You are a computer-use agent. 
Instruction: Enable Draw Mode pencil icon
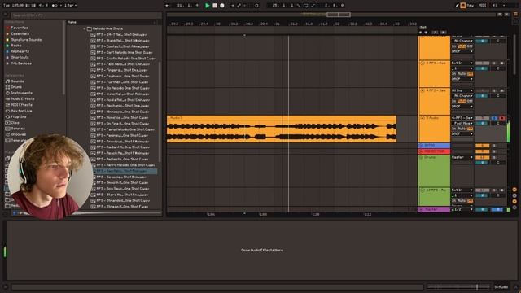click(458, 6)
